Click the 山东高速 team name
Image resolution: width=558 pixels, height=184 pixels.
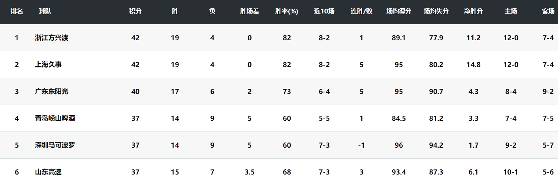pos(48,172)
